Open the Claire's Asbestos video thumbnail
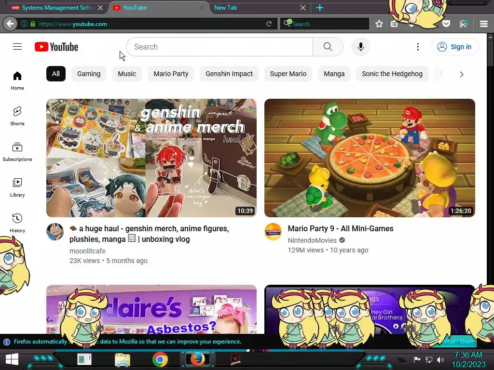This screenshot has width=494, height=370. click(151, 309)
